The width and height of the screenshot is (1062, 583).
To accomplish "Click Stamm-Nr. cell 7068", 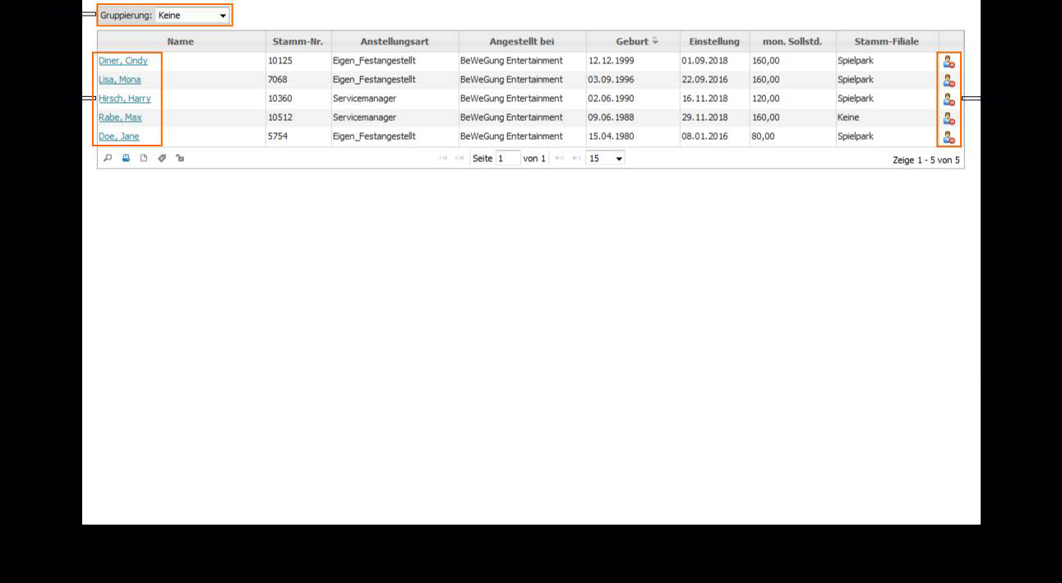I will (278, 80).
